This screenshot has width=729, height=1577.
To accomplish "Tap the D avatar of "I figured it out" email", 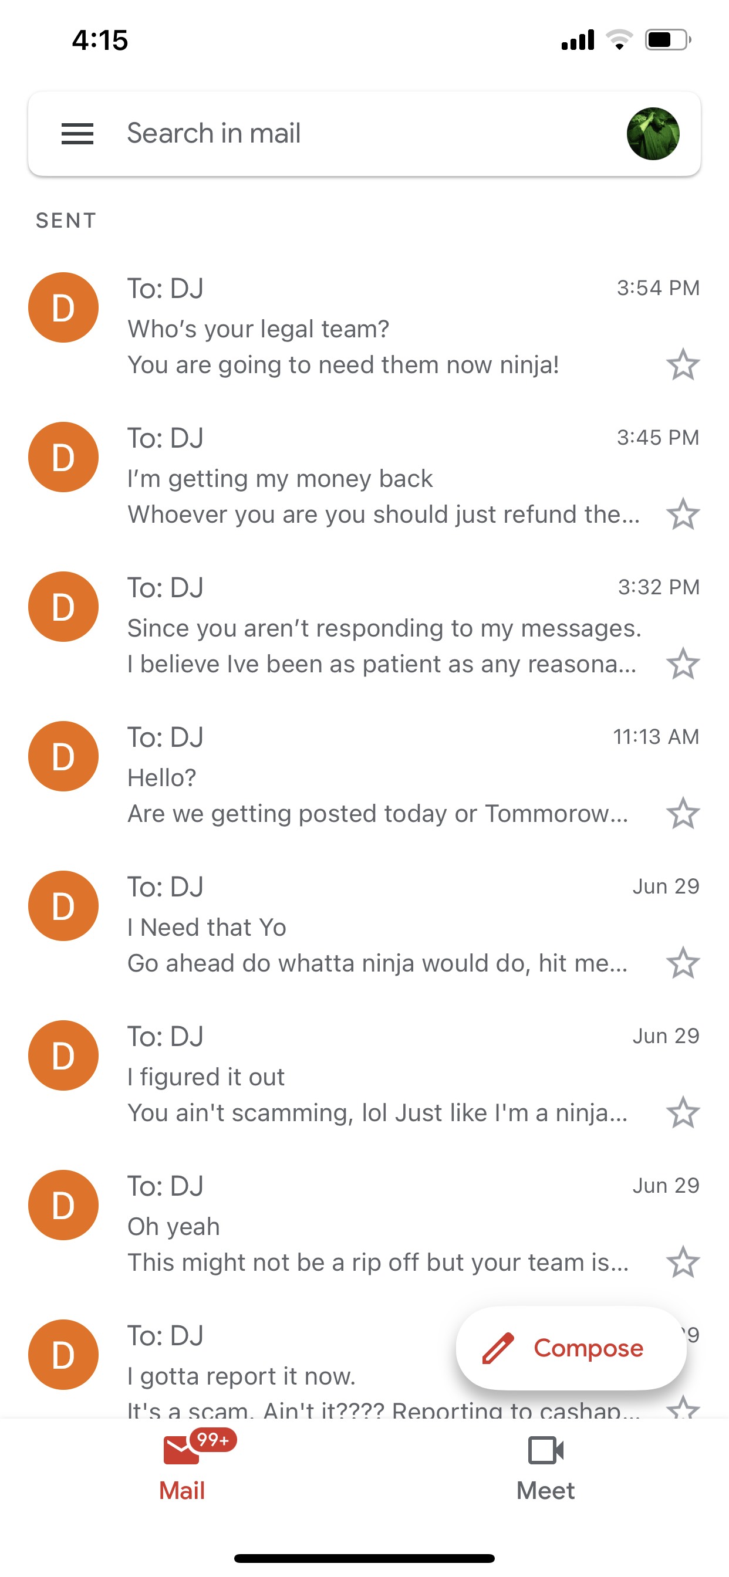I will click(63, 1055).
